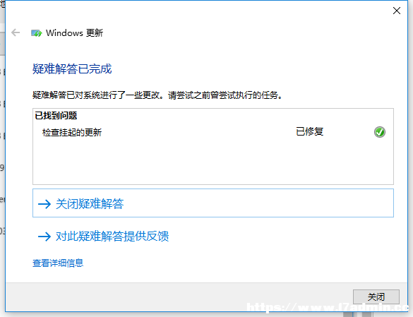Click the Windows Update troubleshooter icon
This screenshot has width=413, height=317.
click(x=36, y=33)
